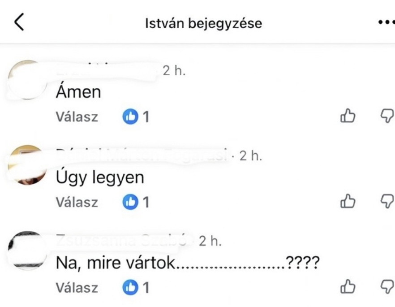395x307 pixels.
Task: Like the "Na, mire vártok" comment
Action: tap(348, 287)
